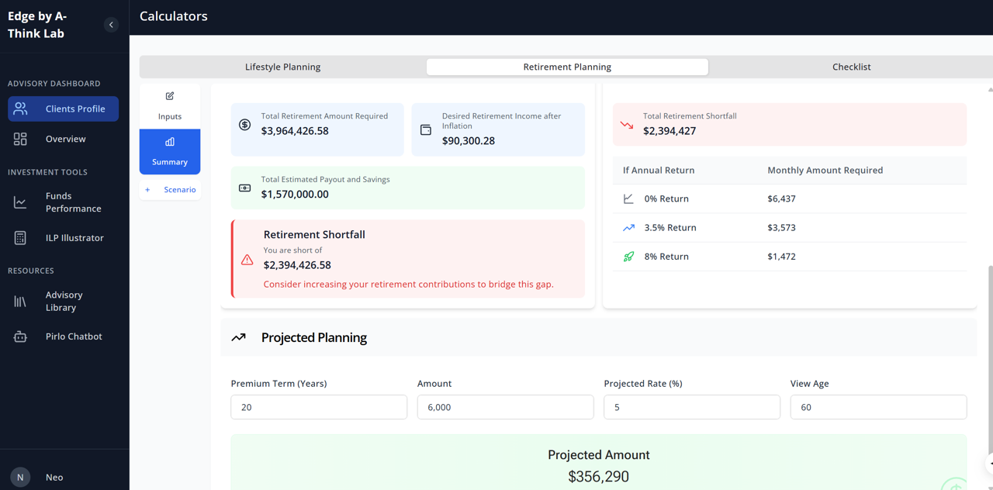
Task: Click the Pirlo Chatbot robot icon
Action: (x=20, y=336)
